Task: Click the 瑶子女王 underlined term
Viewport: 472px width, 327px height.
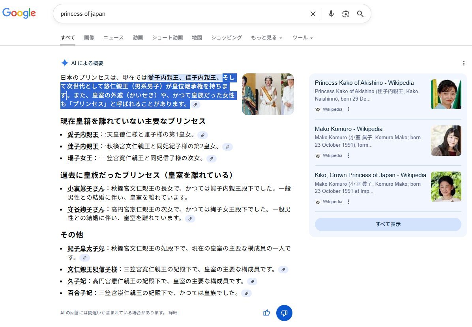Action: pos(80,158)
